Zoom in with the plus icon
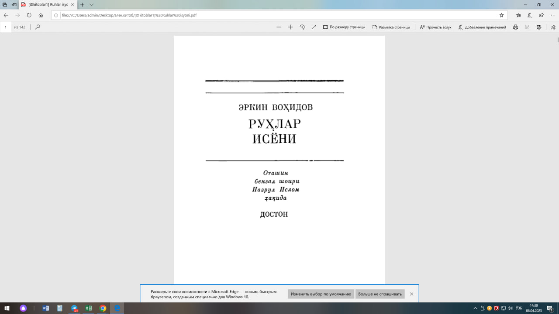Screen dimensions: 559x314 (x=290, y=27)
